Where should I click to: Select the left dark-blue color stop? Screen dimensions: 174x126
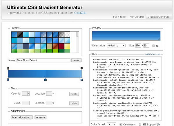pyautogui.click(x=8, y=79)
